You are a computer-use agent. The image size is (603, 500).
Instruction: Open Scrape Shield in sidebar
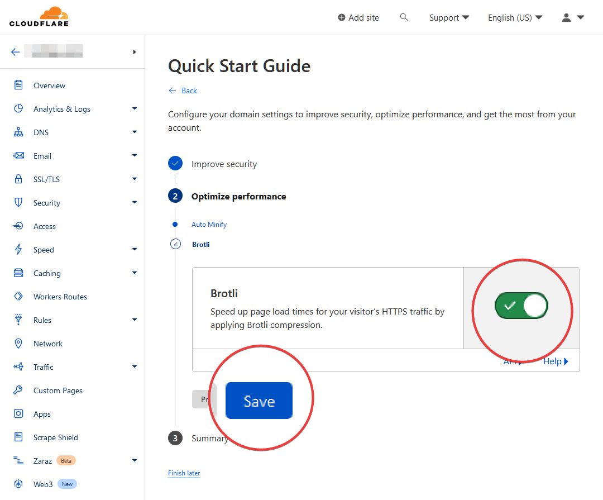coord(56,437)
